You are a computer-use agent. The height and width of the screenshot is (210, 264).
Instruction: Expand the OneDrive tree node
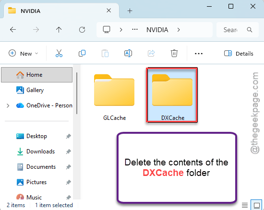point(8,105)
